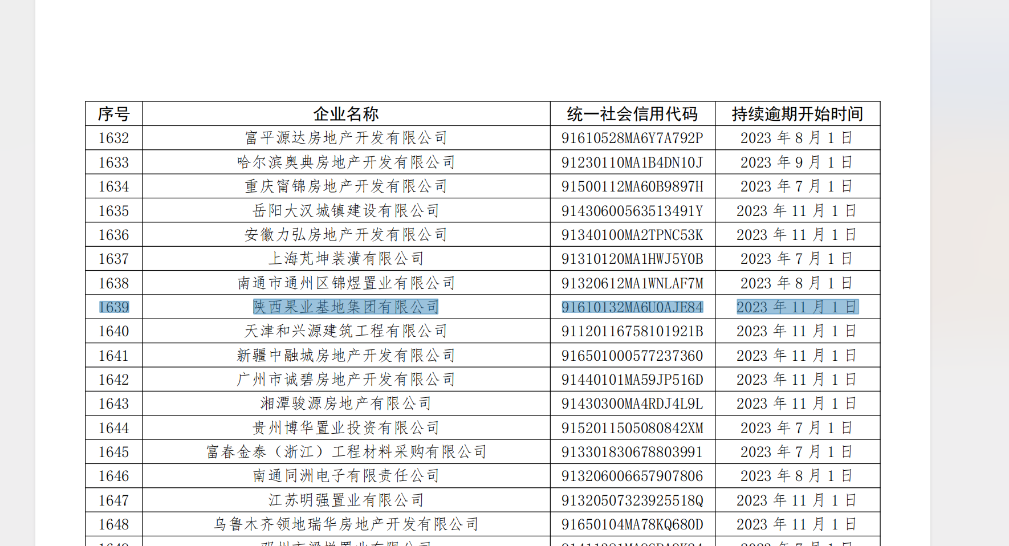Viewport: 1009px width, 546px height.
Task: Click the code 91320612MA1WNLAF7M
Action: pyautogui.click(x=632, y=283)
